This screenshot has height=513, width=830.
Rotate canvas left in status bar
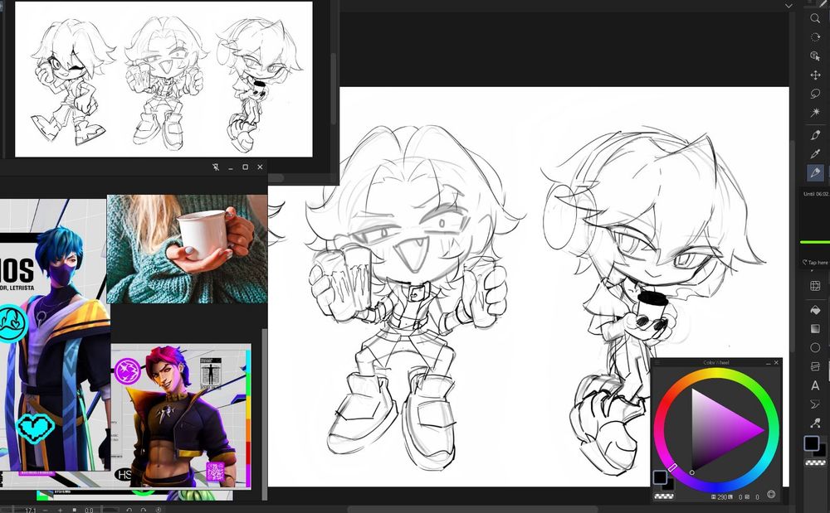coord(129,510)
